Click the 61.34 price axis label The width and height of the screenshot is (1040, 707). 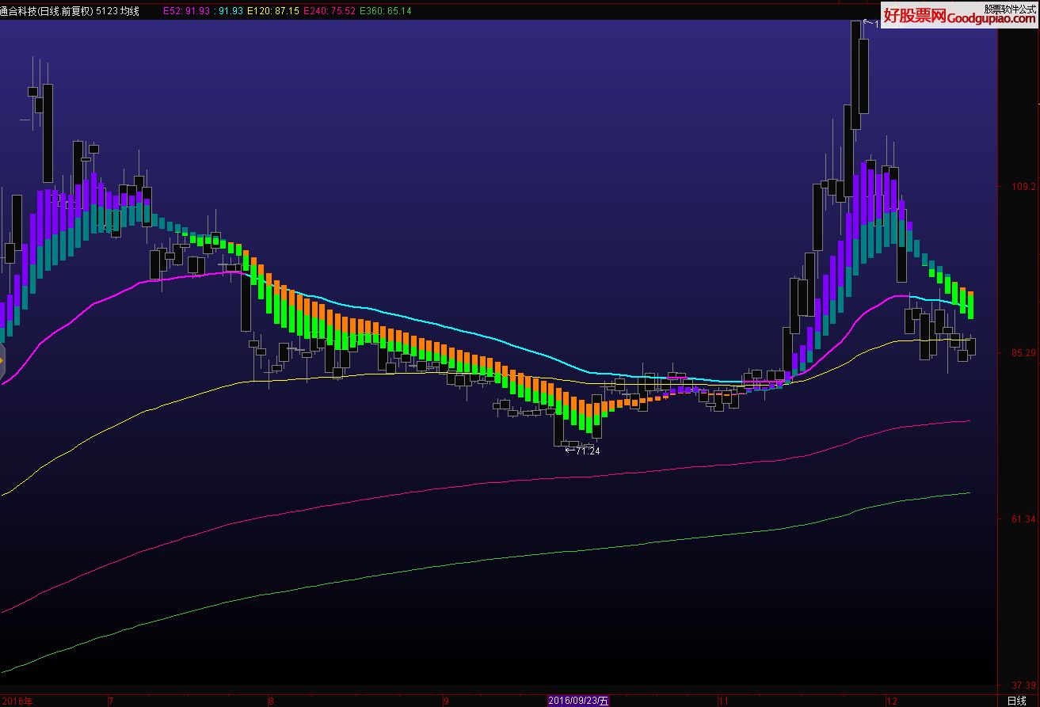click(1024, 519)
